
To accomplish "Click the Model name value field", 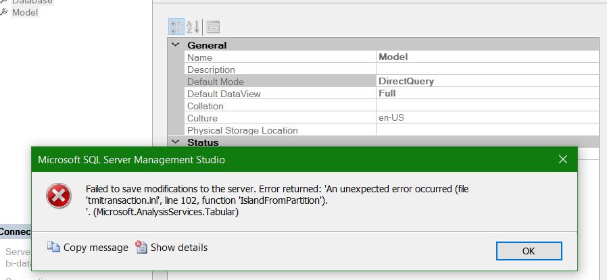I will click(x=487, y=57).
